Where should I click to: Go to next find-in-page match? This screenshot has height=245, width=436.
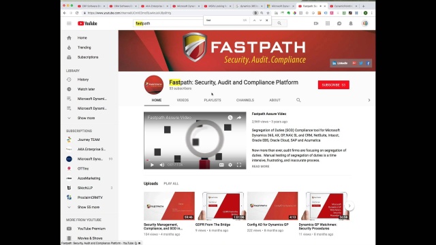coord(260,20)
